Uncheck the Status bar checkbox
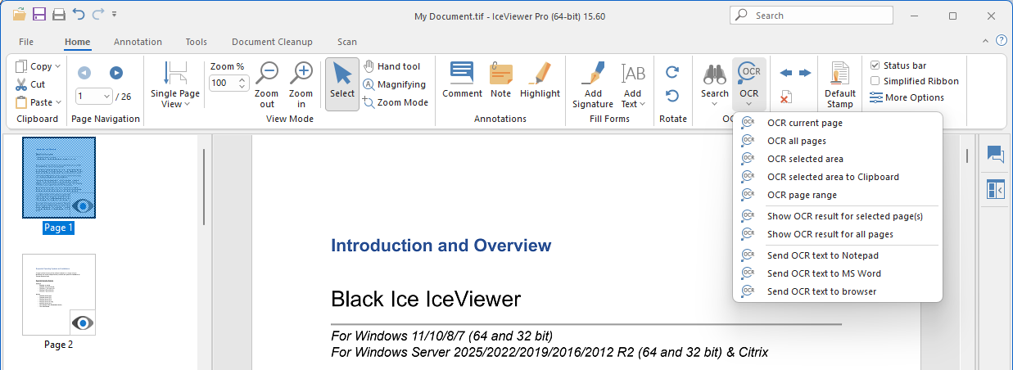The image size is (1013, 370). tap(875, 65)
